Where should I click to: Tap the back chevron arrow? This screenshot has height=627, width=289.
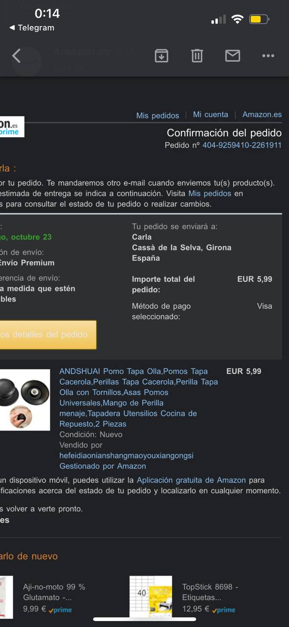(16, 56)
